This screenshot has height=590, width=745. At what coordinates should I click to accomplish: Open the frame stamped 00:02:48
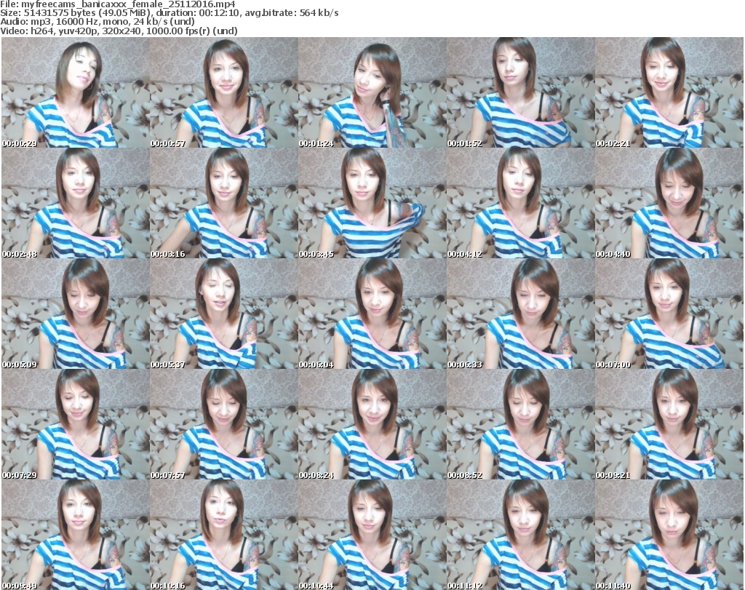point(76,203)
